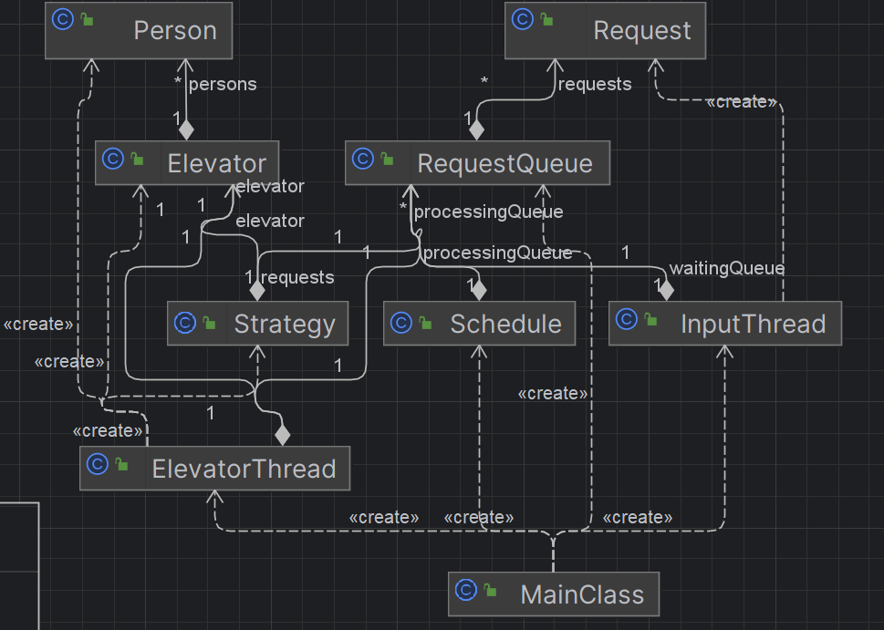Click the class icon on RequestQueue node
Viewport: 884px width, 630px height.
tap(363, 159)
